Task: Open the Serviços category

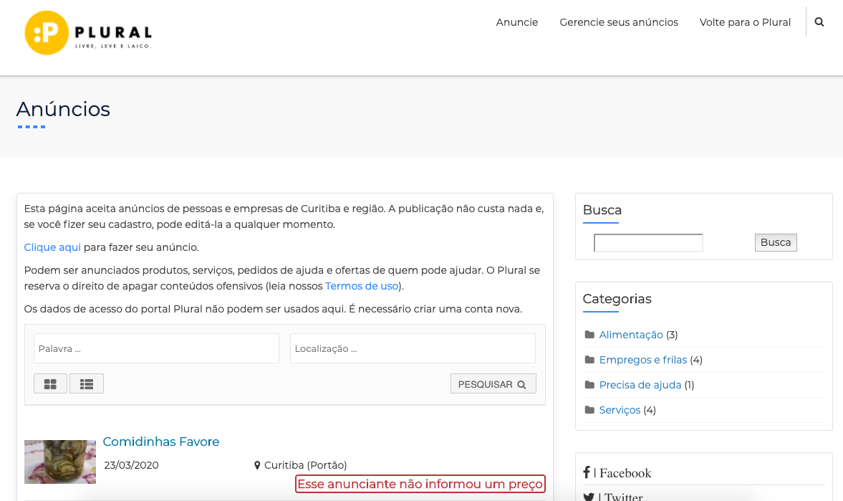Action: tap(620, 410)
